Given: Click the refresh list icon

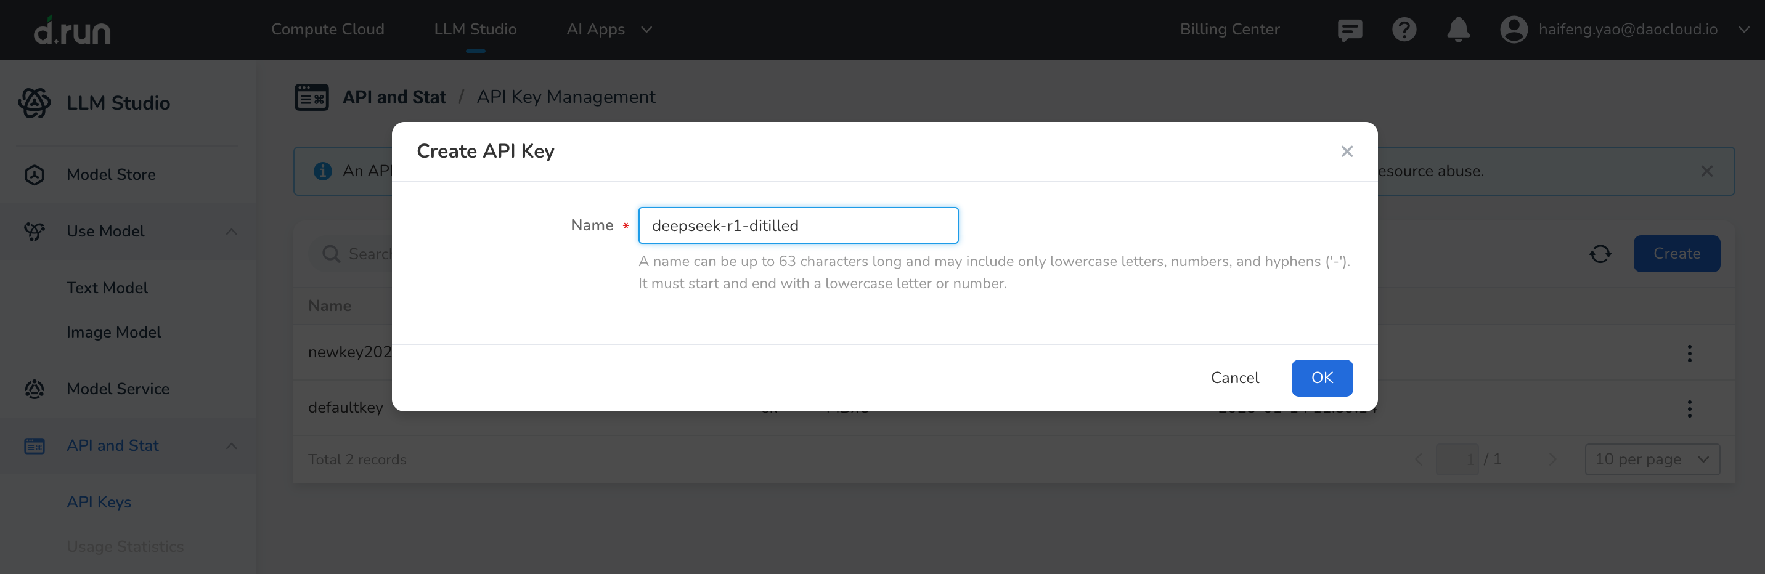Looking at the screenshot, I should click(x=1600, y=254).
